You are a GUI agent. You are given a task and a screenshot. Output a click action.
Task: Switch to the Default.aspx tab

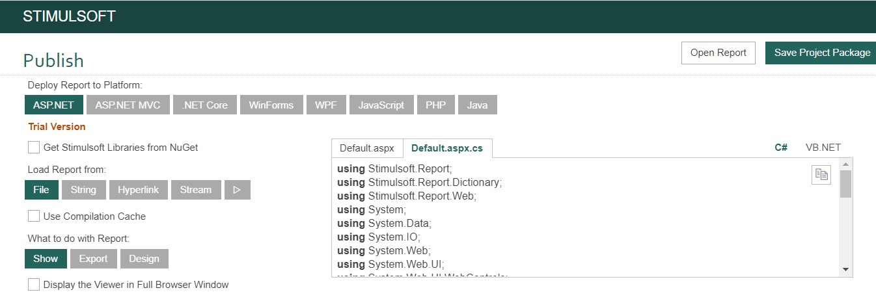click(367, 148)
